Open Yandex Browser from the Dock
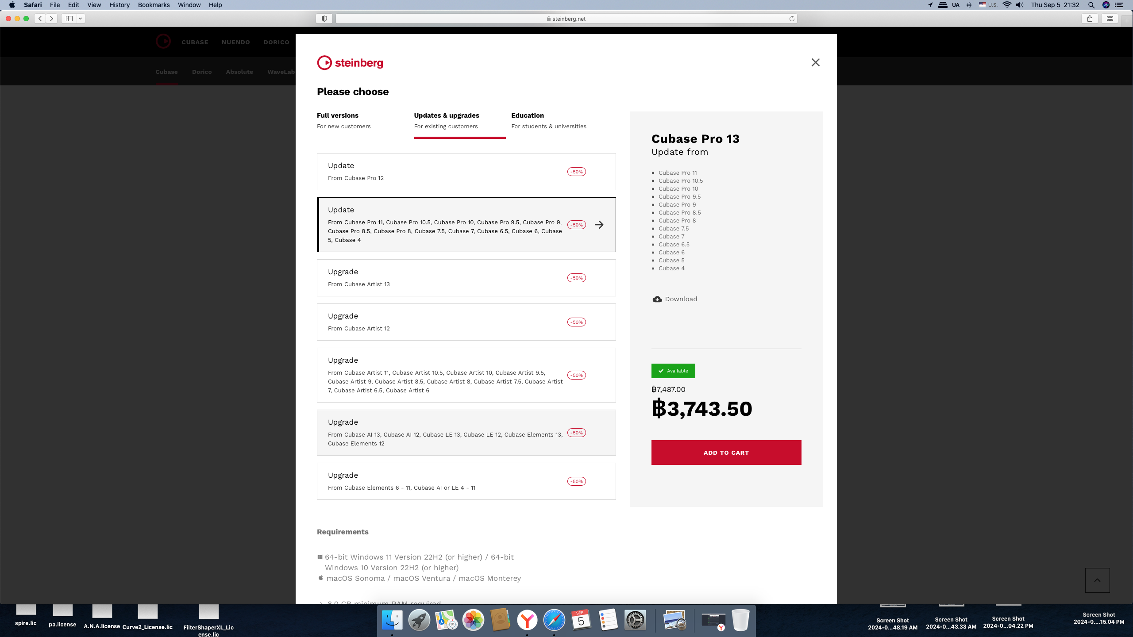The height and width of the screenshot is (637, 1133). tap(527, 620)
